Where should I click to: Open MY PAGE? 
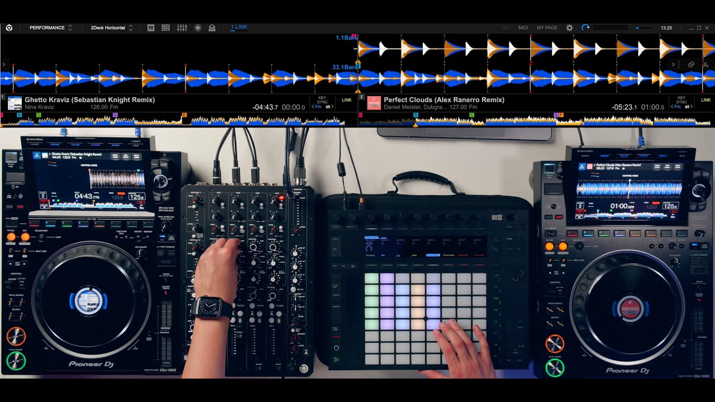click(x=547, y=27)
